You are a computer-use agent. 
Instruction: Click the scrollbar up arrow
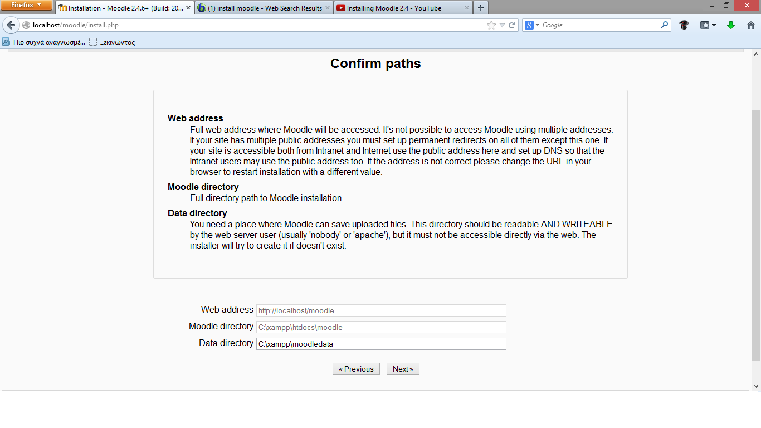point(756,54)
